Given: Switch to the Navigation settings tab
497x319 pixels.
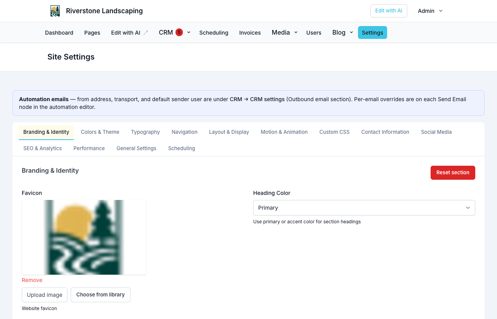Looking at the screenshot, I should point(184,132).
